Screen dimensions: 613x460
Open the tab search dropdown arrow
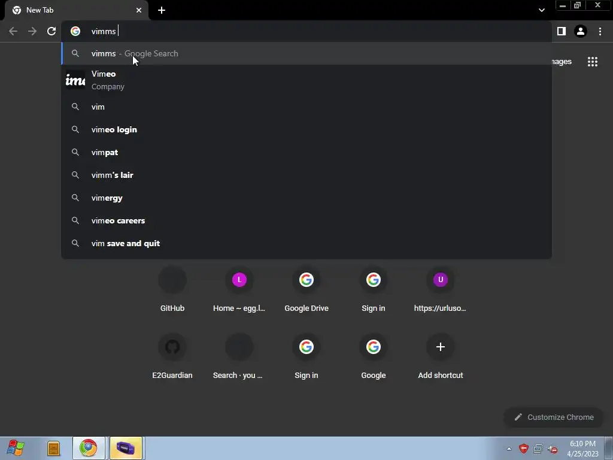pos(541,10)
